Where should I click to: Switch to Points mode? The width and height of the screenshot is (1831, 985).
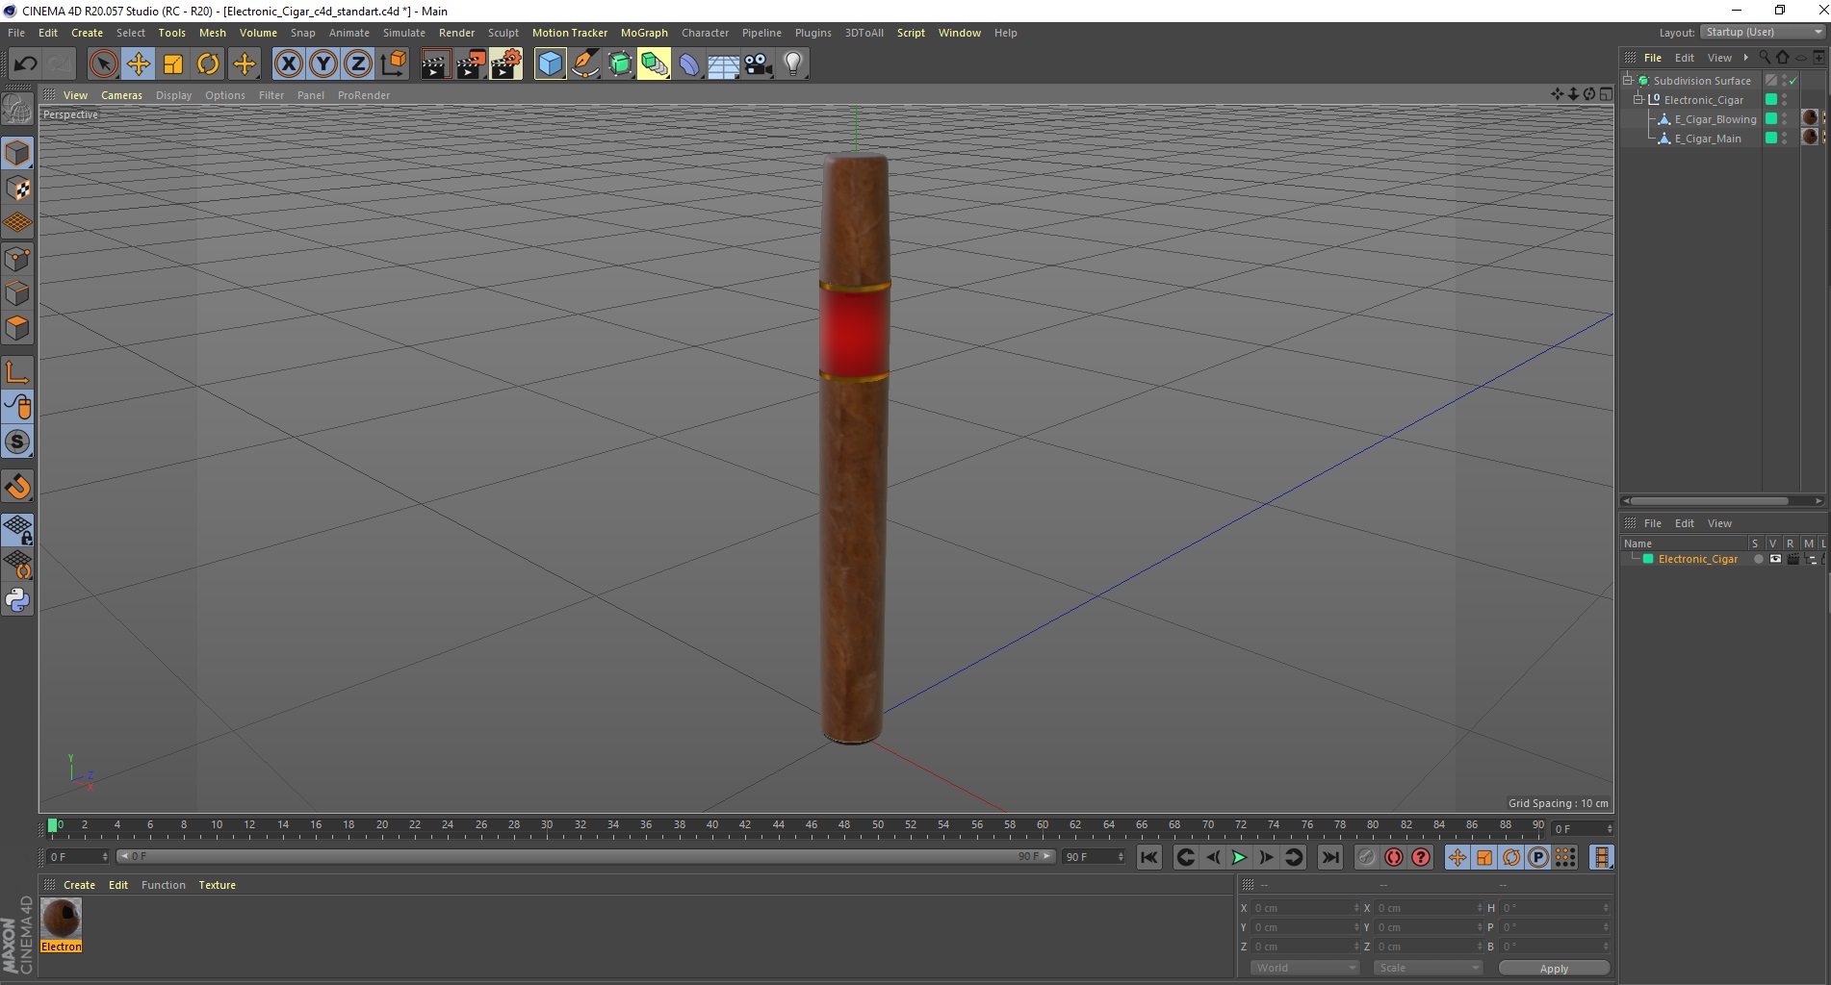coord(17,259)
